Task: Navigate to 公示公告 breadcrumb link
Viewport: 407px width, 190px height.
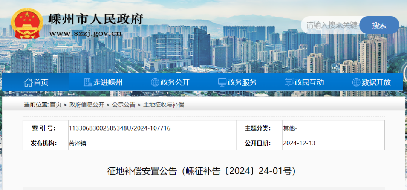Action: [x=124, y=105]
